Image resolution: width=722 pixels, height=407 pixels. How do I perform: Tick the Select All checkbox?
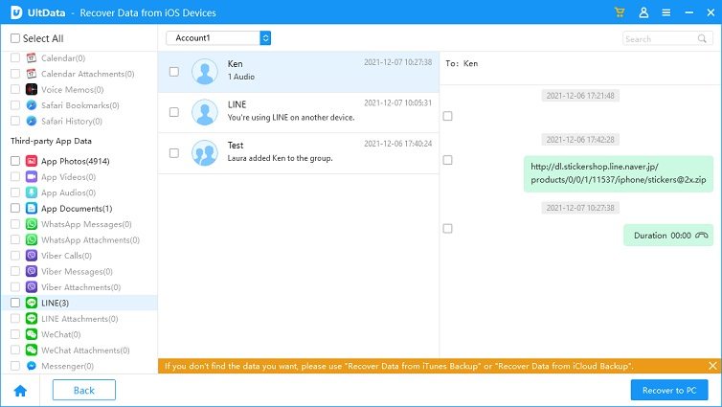[14, 38]
